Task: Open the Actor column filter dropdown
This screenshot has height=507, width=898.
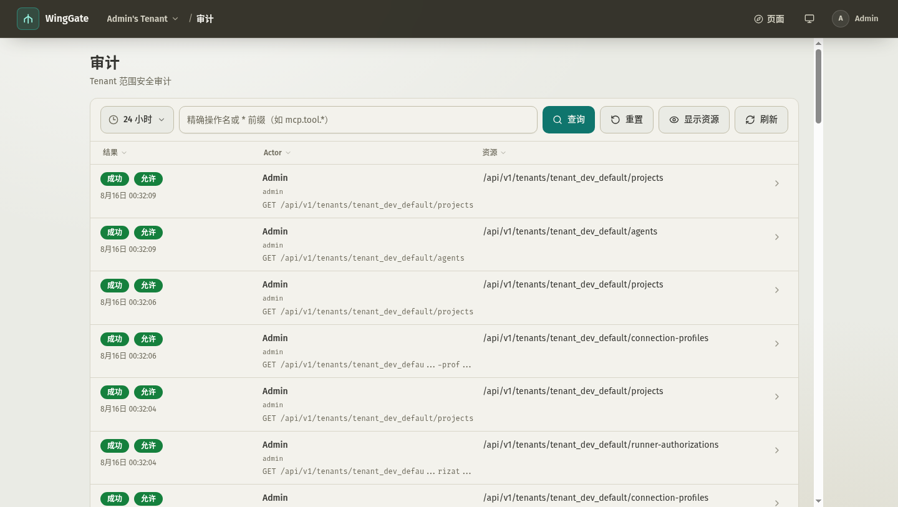Action: [x=277, y=153]
